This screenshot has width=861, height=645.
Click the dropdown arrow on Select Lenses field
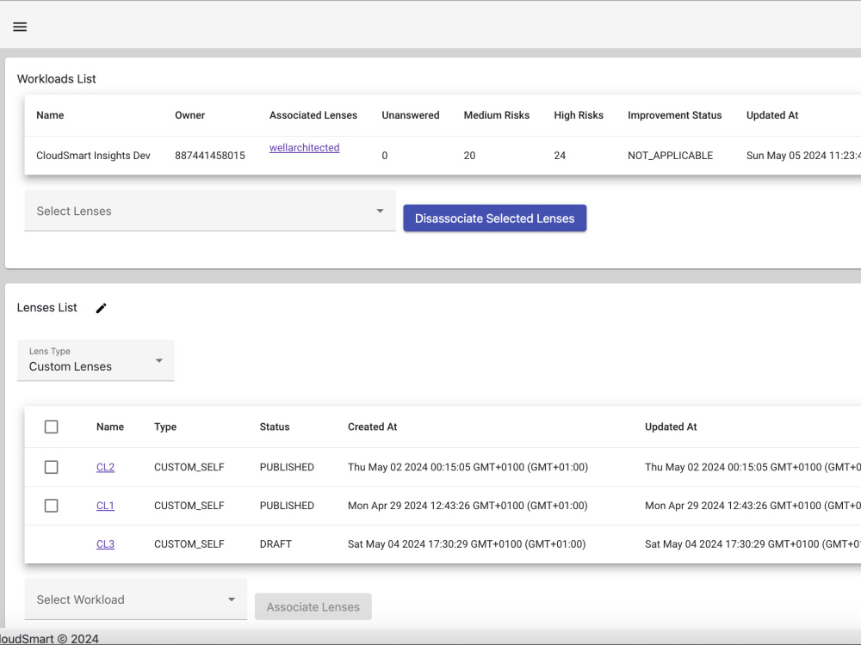380,210
